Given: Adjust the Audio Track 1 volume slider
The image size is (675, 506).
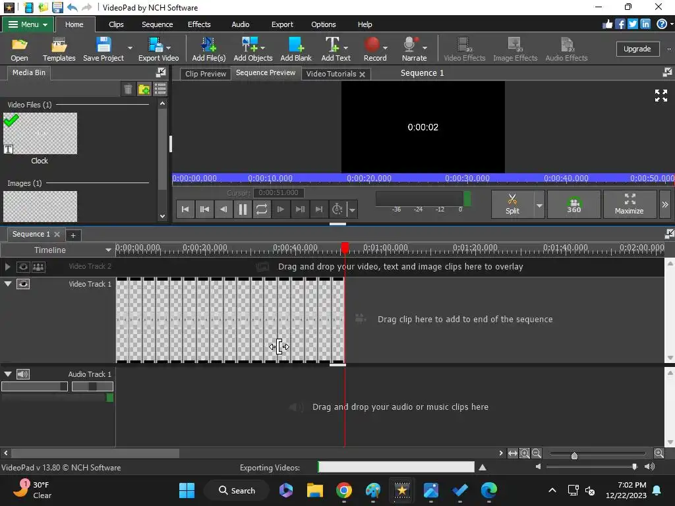Looking at the screenshot, I should 34,386.
